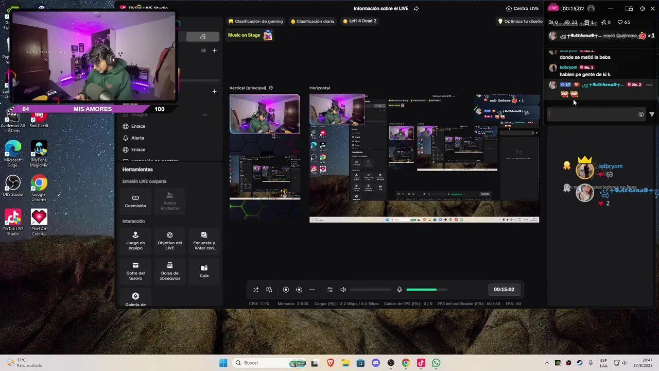Viewport: 659px width, 371px height.
Task: Open Google Chrome desktop shortcut
Action: [x=39, y=189]
